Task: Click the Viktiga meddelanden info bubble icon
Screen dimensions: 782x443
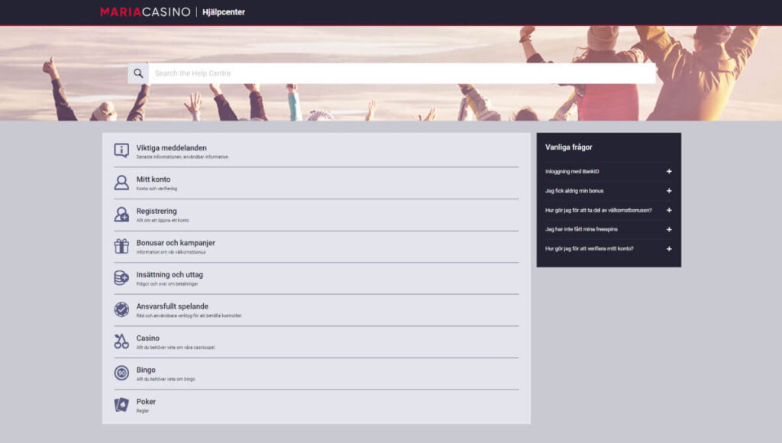Action: click(121, 150)
